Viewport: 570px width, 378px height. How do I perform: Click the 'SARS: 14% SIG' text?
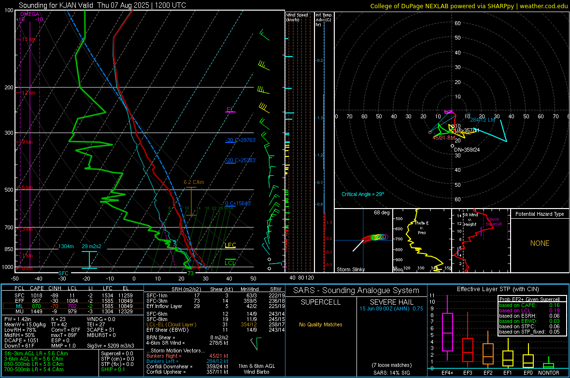[391, 373]
